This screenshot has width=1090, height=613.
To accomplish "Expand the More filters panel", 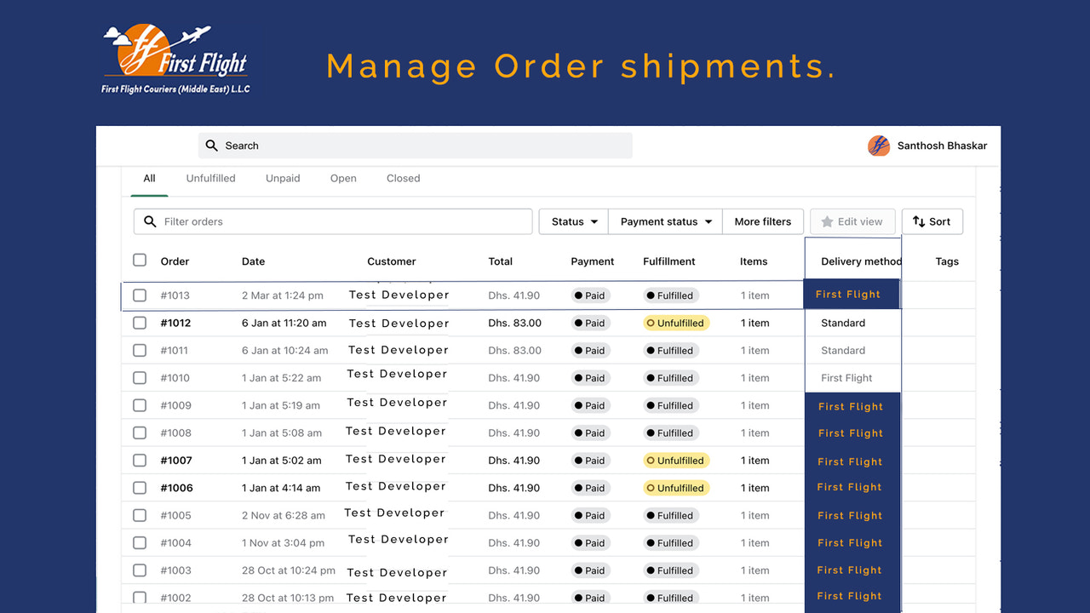I will (762, 221).
